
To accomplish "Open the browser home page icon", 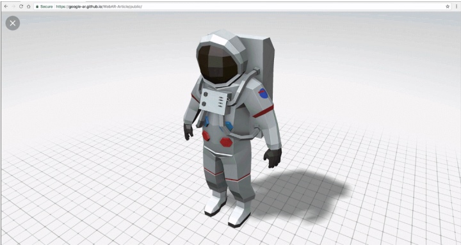I will [x=29, y=6].
